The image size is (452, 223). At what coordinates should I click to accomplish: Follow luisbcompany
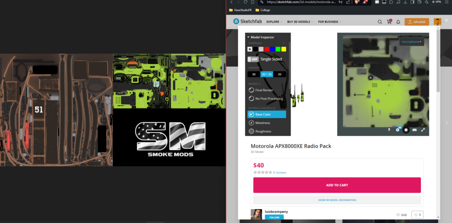coord(274,217)
